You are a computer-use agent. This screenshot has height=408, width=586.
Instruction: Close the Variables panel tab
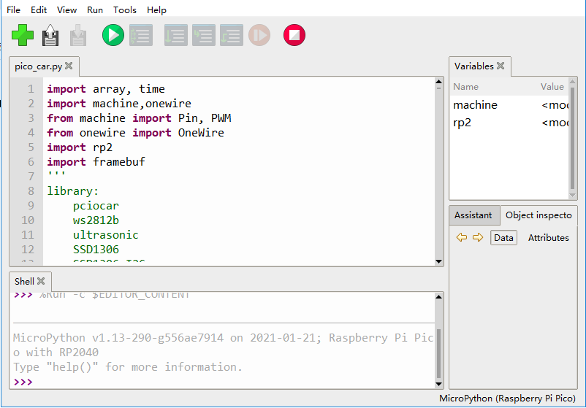click(x=501, y=66)
